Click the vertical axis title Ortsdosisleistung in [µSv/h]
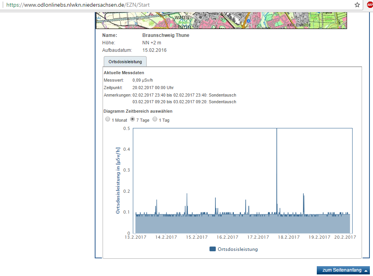373x276 pixels. tap(118, 181)
